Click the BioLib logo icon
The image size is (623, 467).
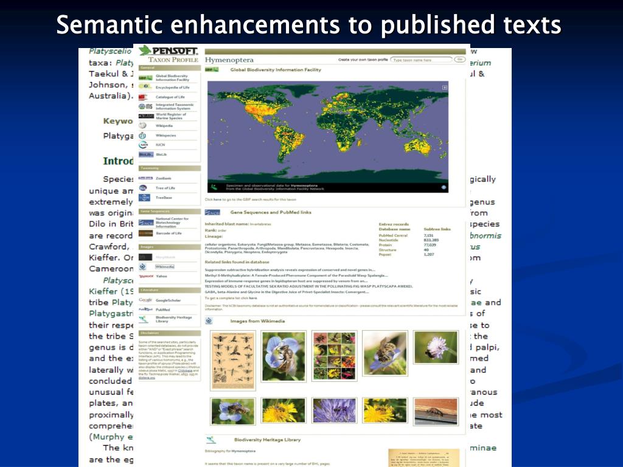pos(146,154)
